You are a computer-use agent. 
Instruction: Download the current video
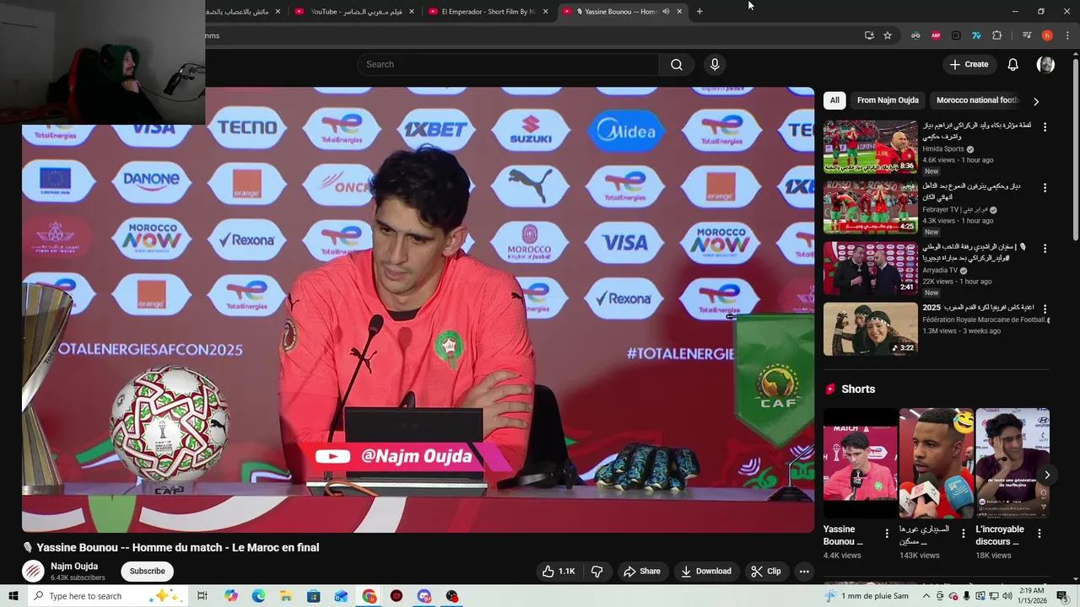pyautogui.click(x=706, y=571)
